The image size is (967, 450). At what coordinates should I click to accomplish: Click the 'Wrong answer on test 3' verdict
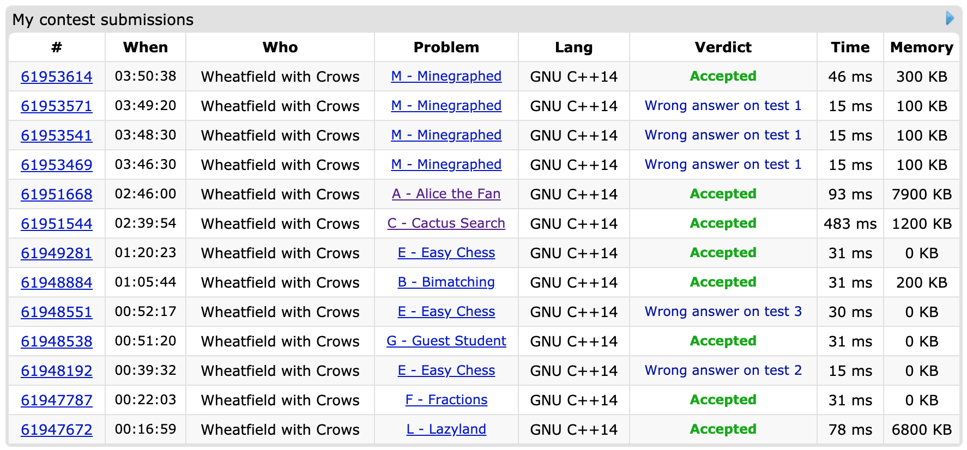pyautogui.click(x=723, y=312)
